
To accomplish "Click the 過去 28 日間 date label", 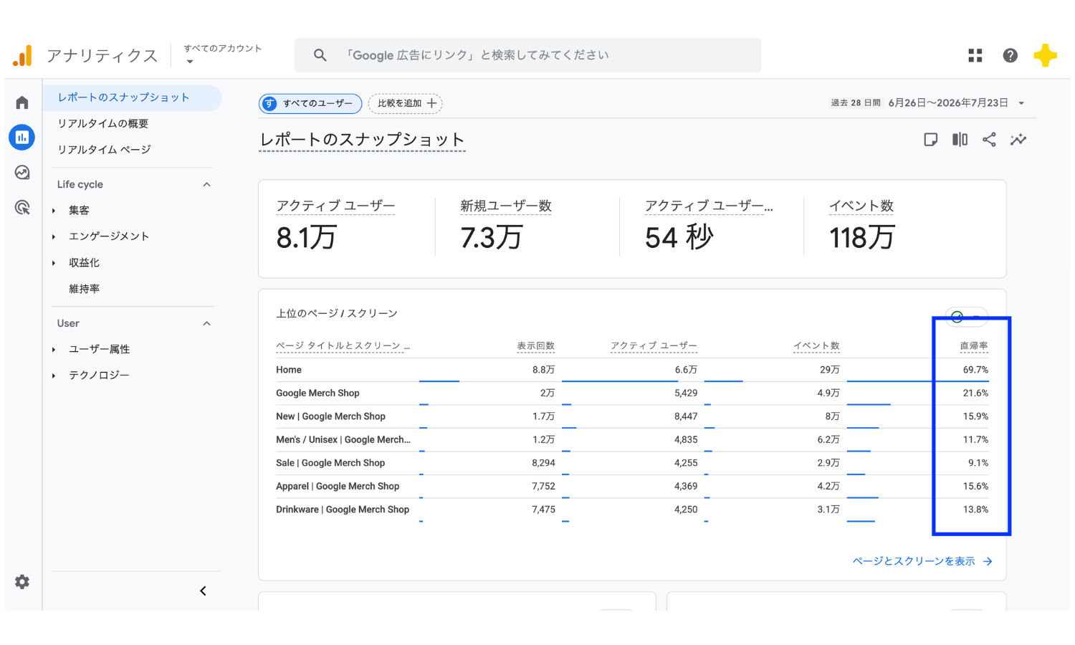I will (x=856, y=103).
